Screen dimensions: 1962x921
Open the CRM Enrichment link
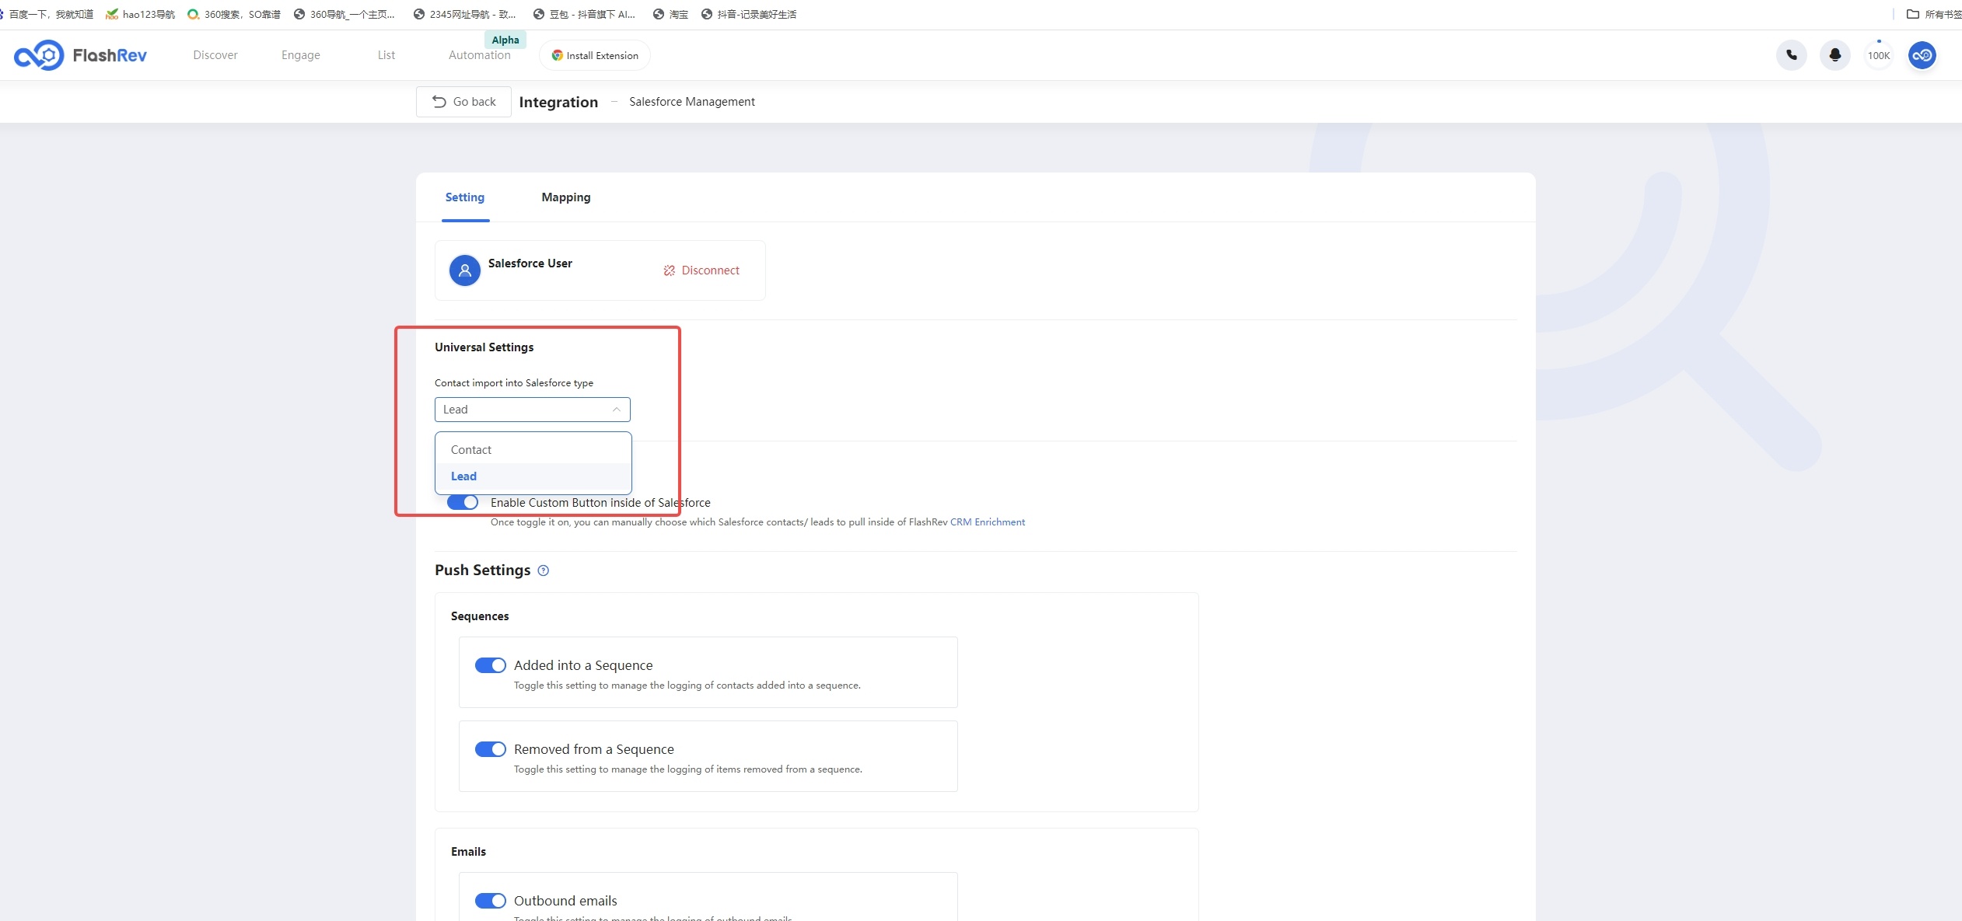coord(988,522)
